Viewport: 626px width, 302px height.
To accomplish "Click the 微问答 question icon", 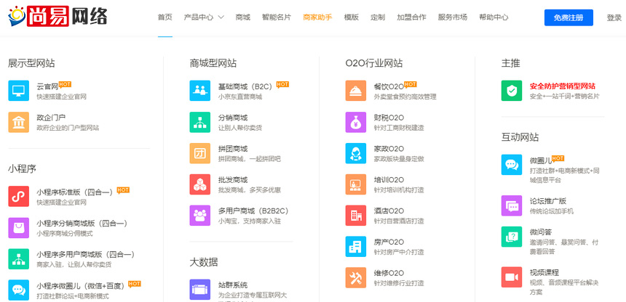I will click(x=512, y=237).
